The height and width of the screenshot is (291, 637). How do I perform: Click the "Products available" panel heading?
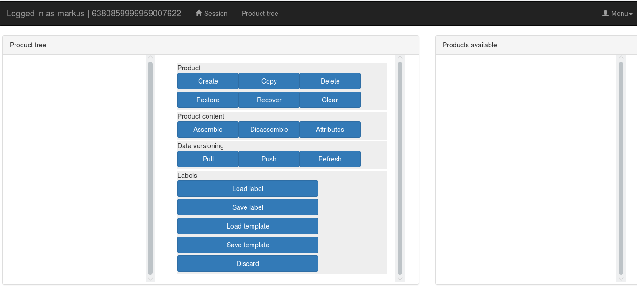pos(470,45)
